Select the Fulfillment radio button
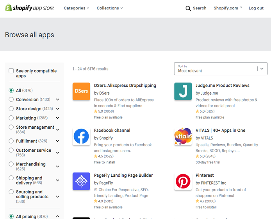This screenshot has height=219, width=271. pos(11,141)
